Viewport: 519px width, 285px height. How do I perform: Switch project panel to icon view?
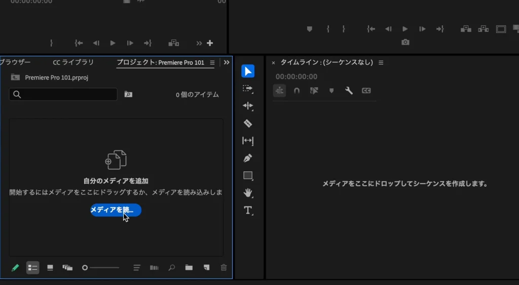(50, 267)
